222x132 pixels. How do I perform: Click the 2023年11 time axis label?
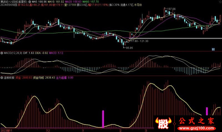[x=6, y=130]
